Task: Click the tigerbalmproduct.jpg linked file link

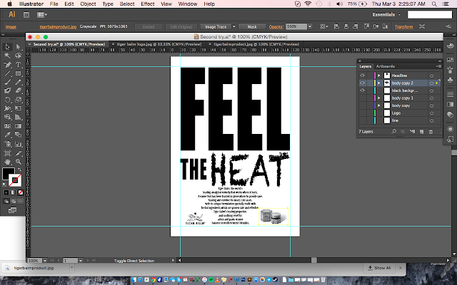Action: tap(58, 27)
